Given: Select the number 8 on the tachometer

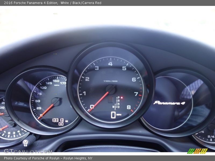Looking at the screenshot, I should [x=129, y=107].
